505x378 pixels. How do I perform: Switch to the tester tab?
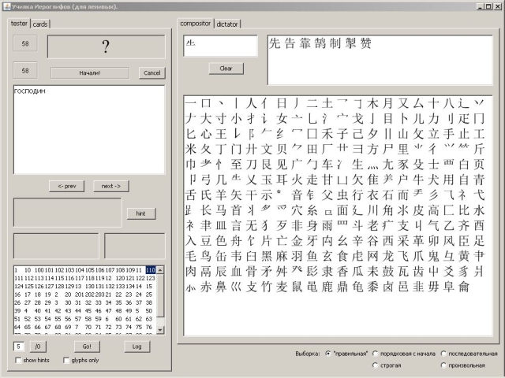click(19, 24)
